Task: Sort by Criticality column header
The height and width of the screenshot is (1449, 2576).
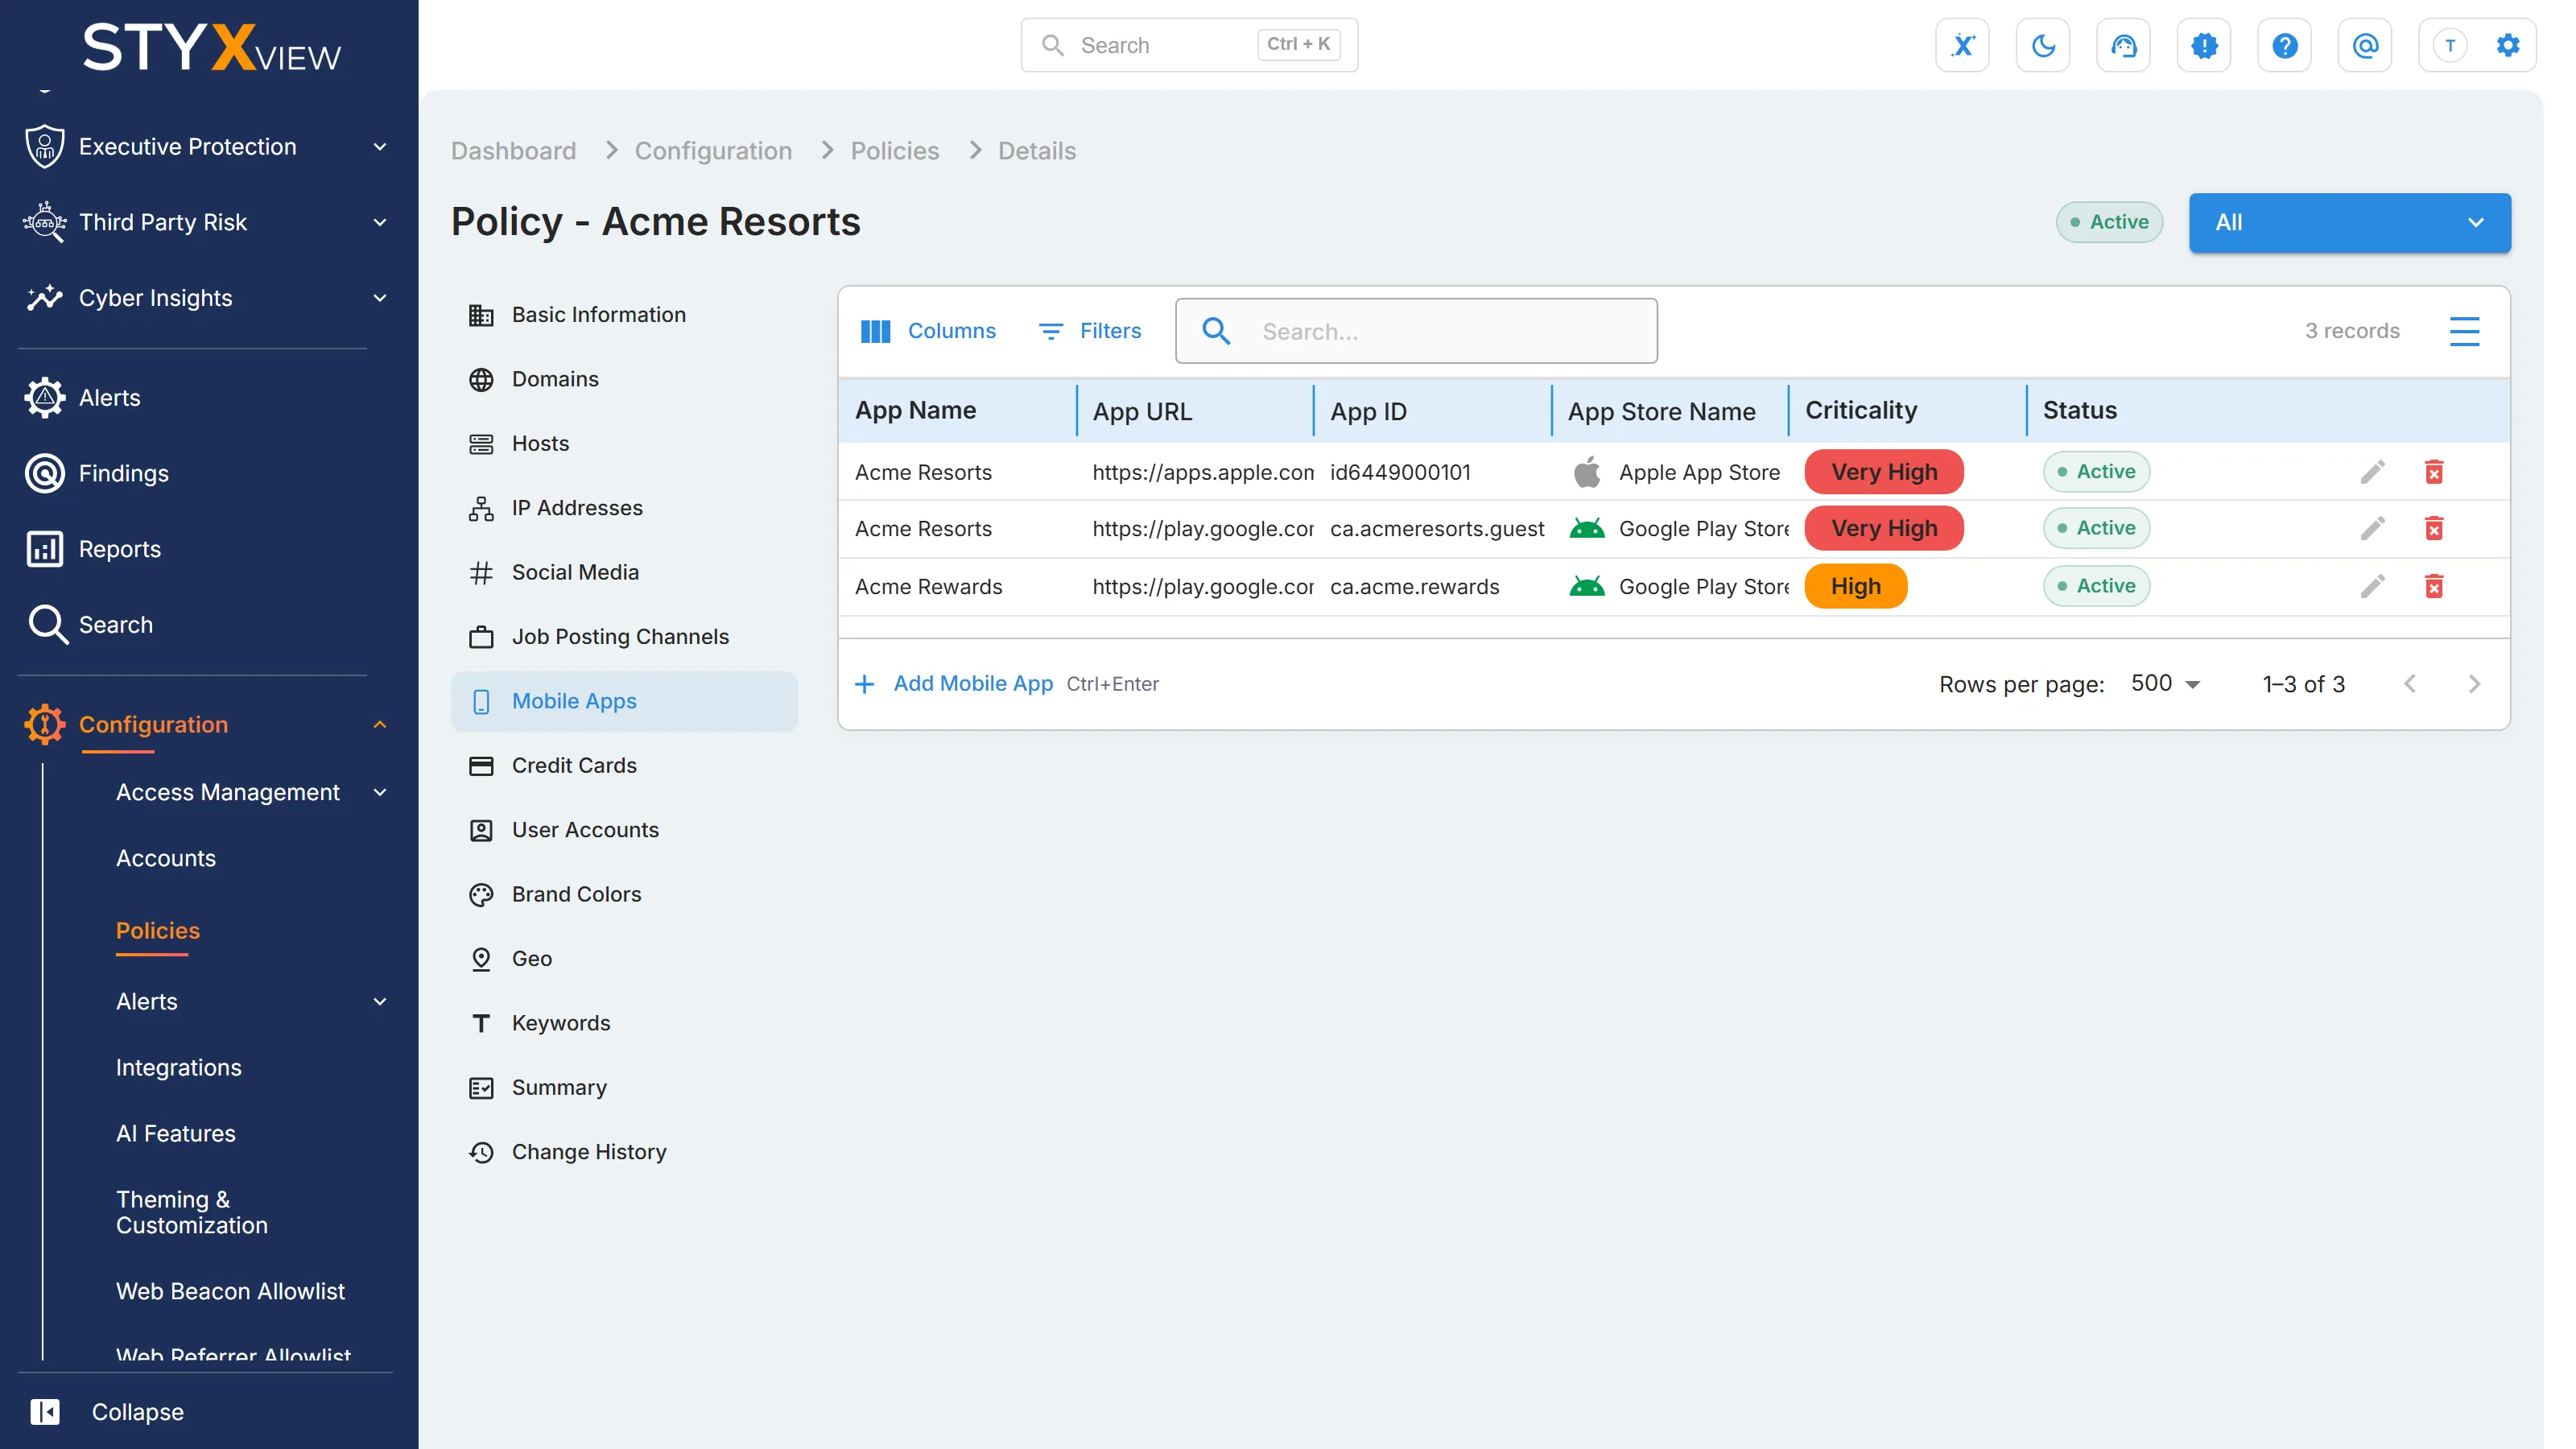Action: coord(1861,411)
